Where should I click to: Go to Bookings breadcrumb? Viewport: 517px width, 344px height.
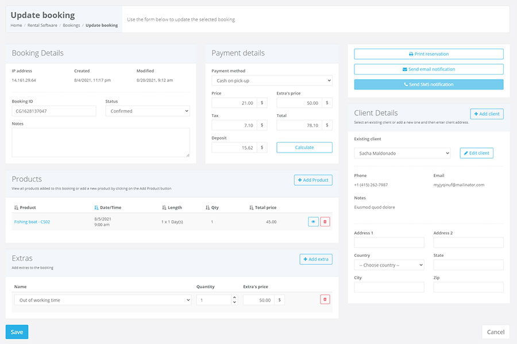[x=71, y=25]
